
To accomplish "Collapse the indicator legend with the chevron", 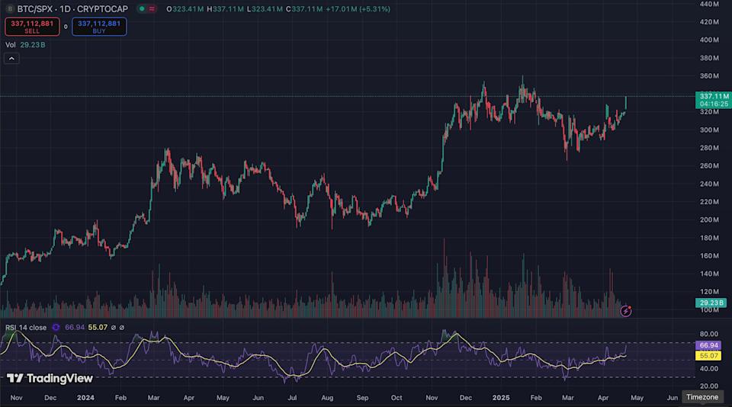I will coord(11,59).
